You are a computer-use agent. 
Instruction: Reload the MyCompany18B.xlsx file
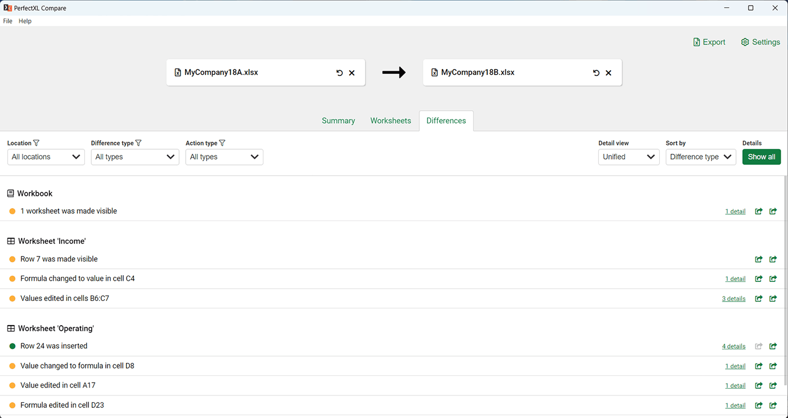596,73
